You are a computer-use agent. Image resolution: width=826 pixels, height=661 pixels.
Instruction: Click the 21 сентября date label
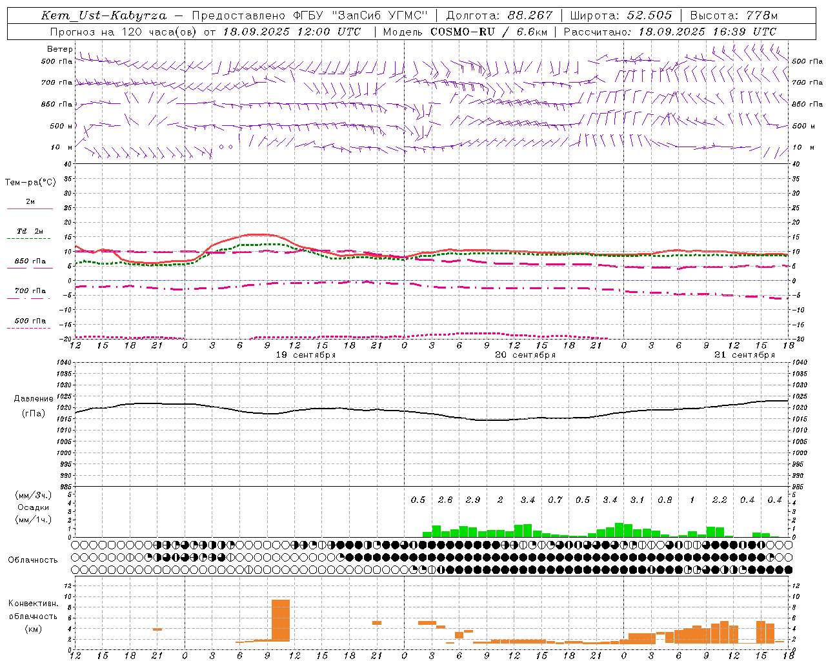[745, 355]
